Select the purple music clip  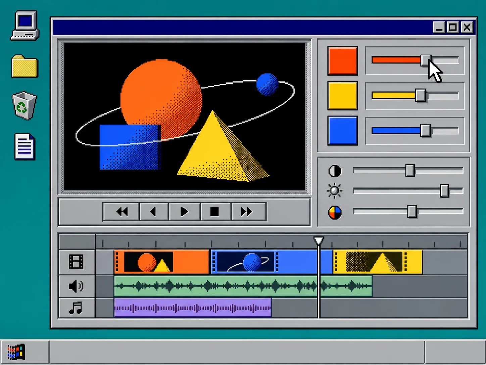tap(193, 308)
